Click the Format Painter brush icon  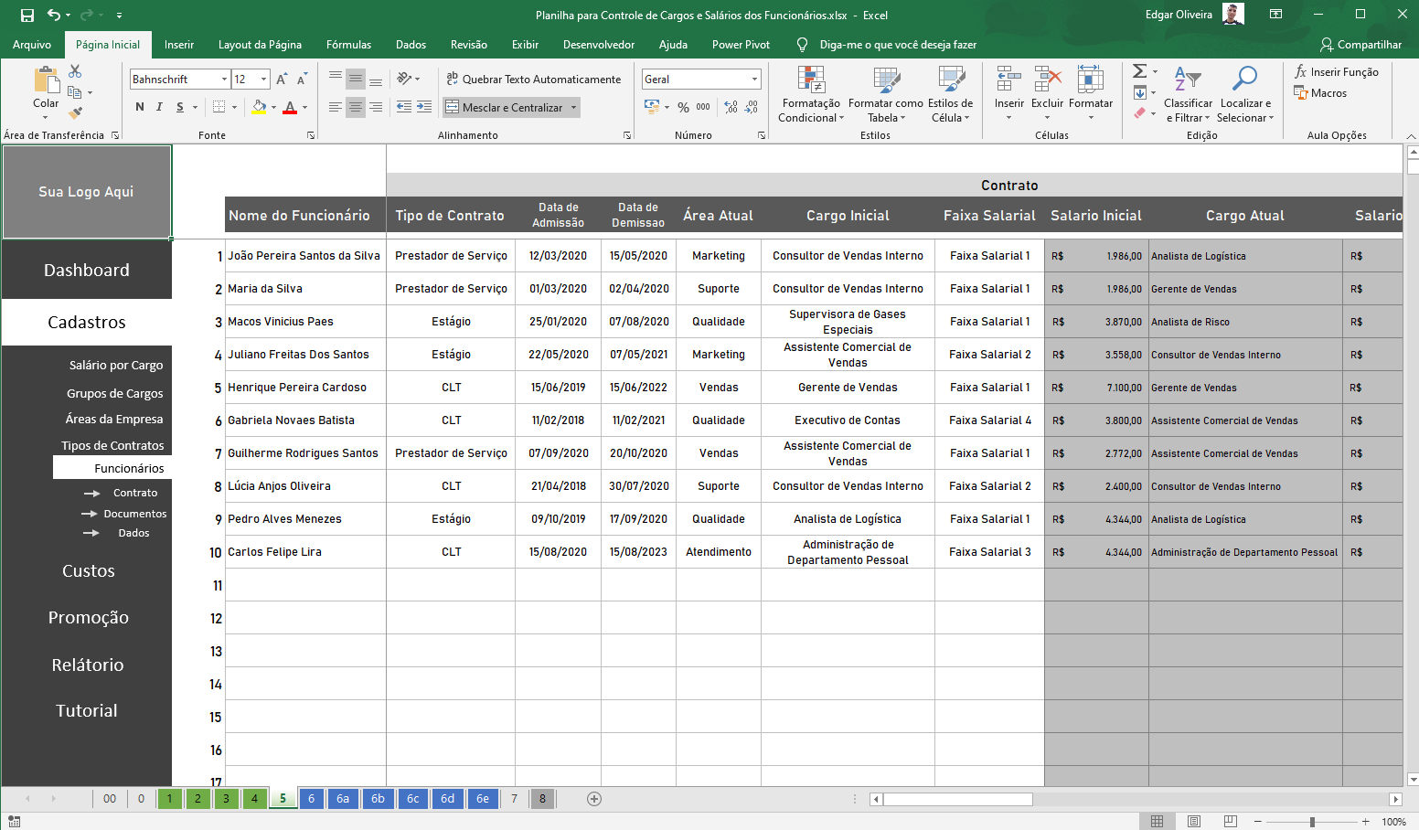[x=76, y=112]
